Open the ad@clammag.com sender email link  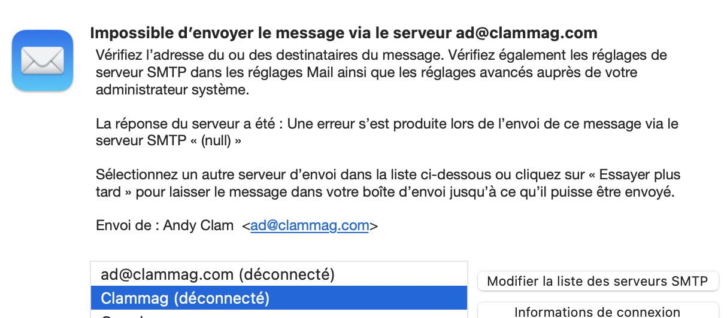coord(310,225)
